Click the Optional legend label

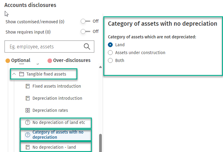pyautogui.click(x=21, y=60)
